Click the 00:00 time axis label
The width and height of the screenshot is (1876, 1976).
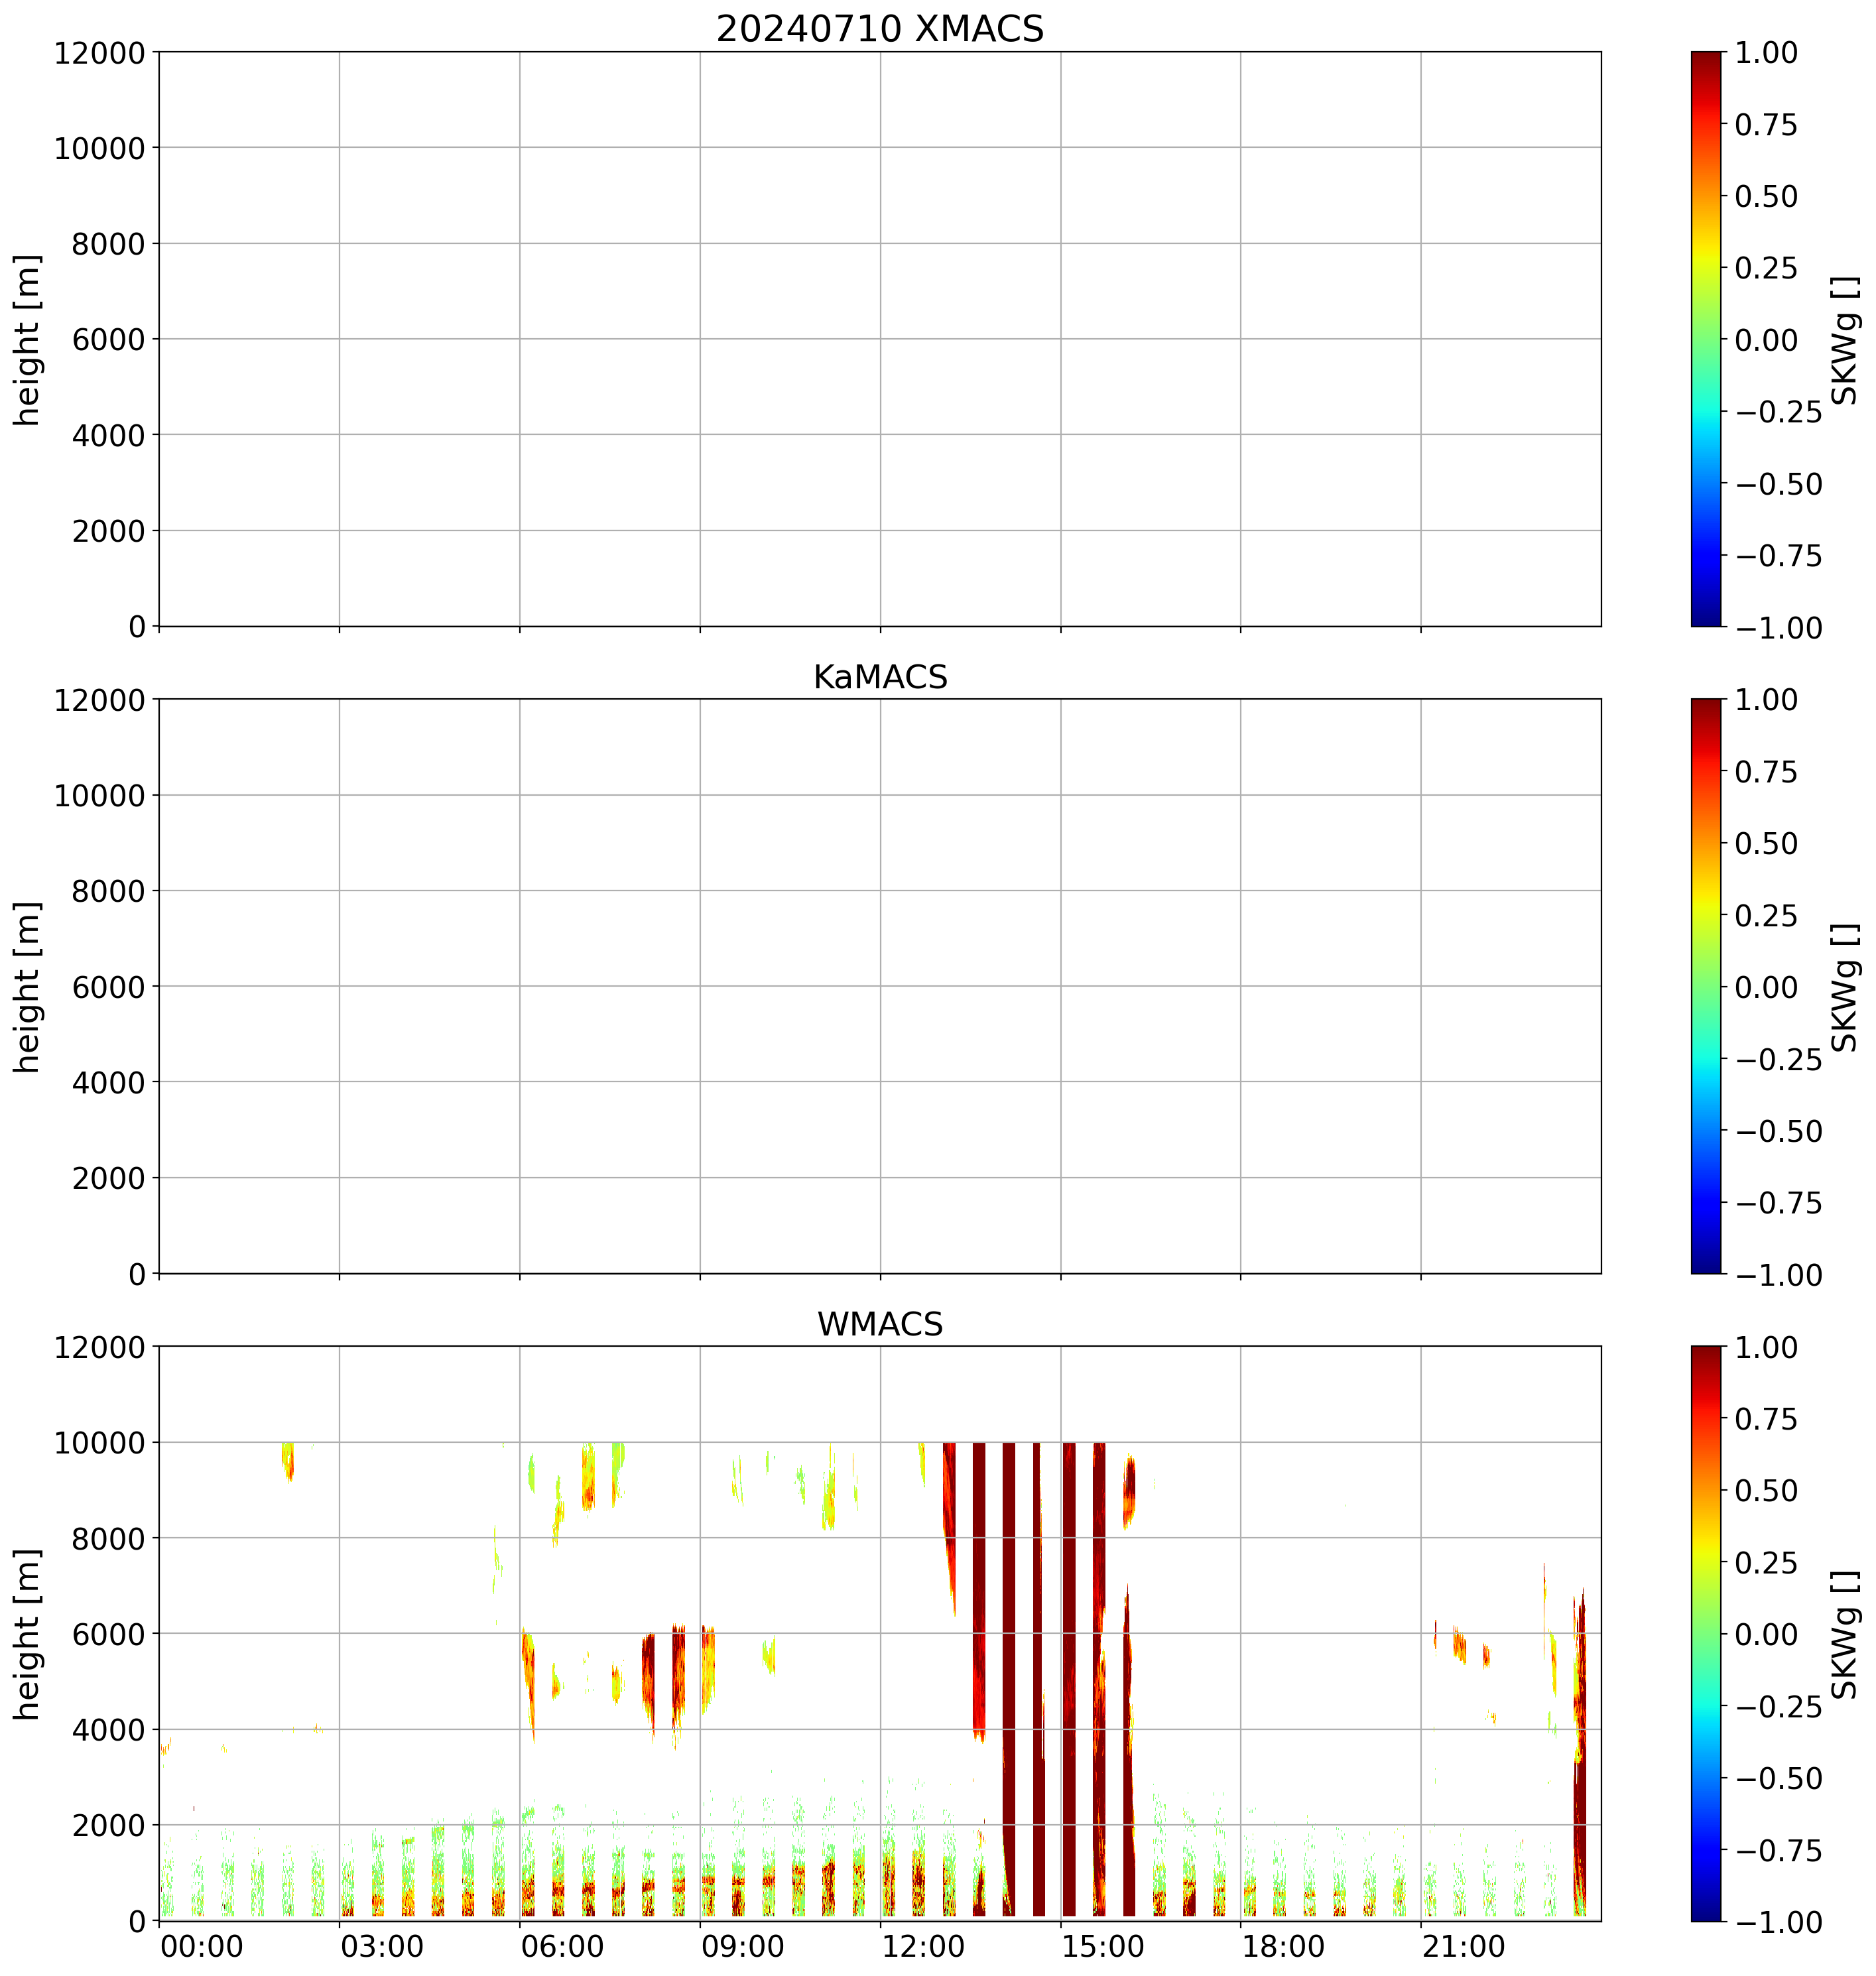(x=202, y=1947)
